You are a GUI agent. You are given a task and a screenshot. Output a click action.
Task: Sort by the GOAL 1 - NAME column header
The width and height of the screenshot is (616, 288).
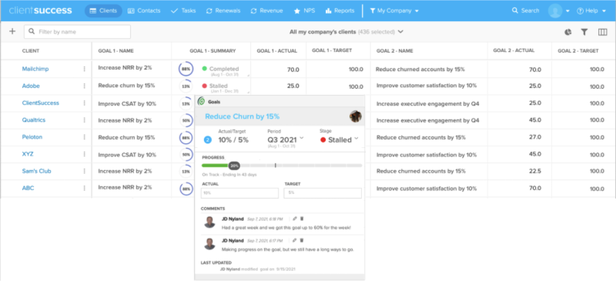tap(116, 51)
